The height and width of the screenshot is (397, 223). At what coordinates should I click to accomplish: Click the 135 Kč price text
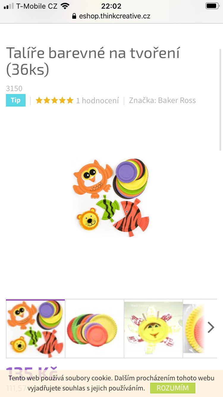tap(32, 371)
